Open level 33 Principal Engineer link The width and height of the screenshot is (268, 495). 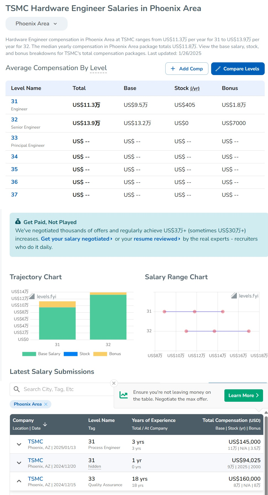[x=14, y=138]
